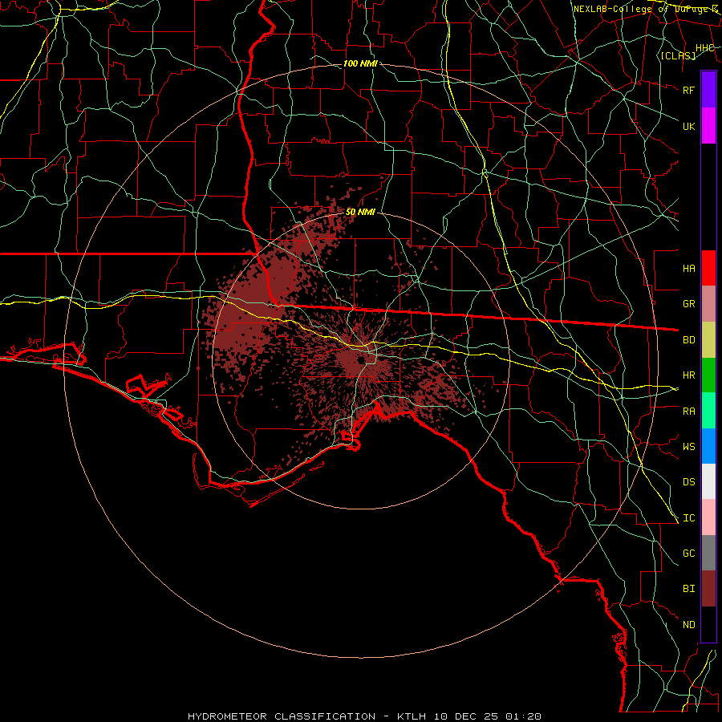Click the RA light green legend swatch
This screenshot has width=722, height=722.
click(708, 411)
